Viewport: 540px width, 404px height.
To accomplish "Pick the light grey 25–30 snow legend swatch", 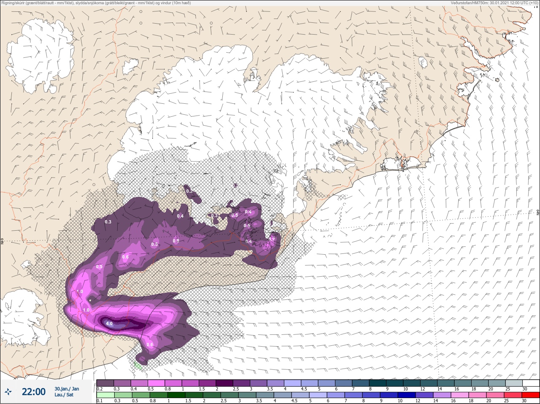I will 515,383.
